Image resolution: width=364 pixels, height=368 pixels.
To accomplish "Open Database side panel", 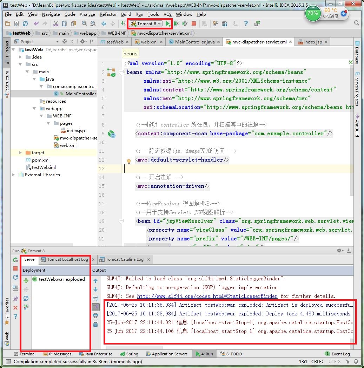I will tap(357, 53).
